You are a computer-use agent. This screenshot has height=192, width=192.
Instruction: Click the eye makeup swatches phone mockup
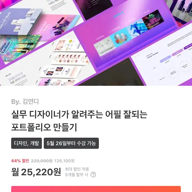[71, 59]
